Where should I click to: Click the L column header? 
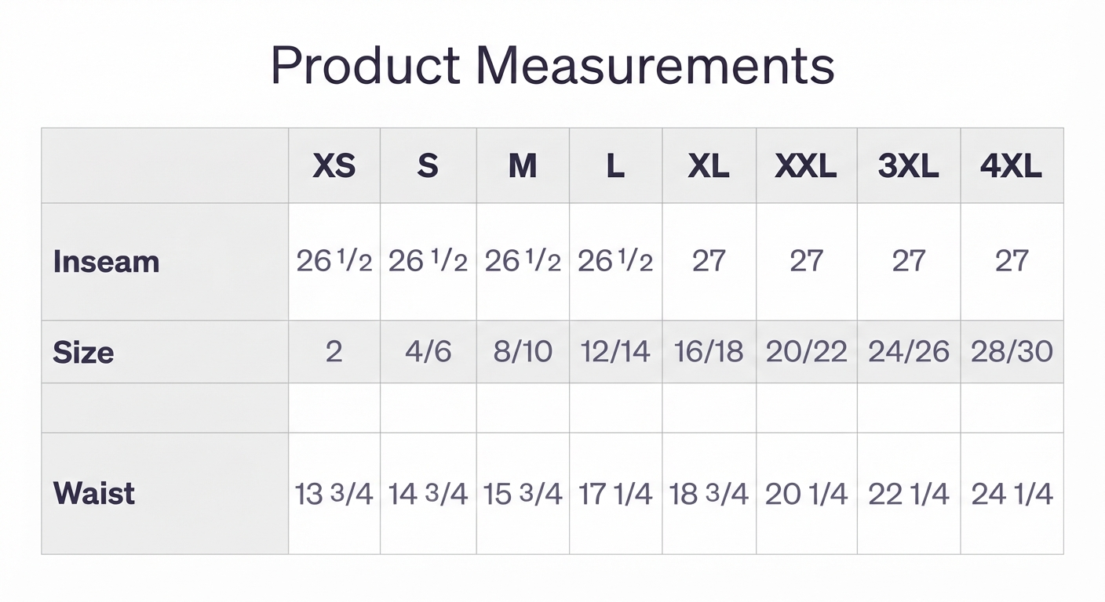pyautogui.click(x=616, y=166)
